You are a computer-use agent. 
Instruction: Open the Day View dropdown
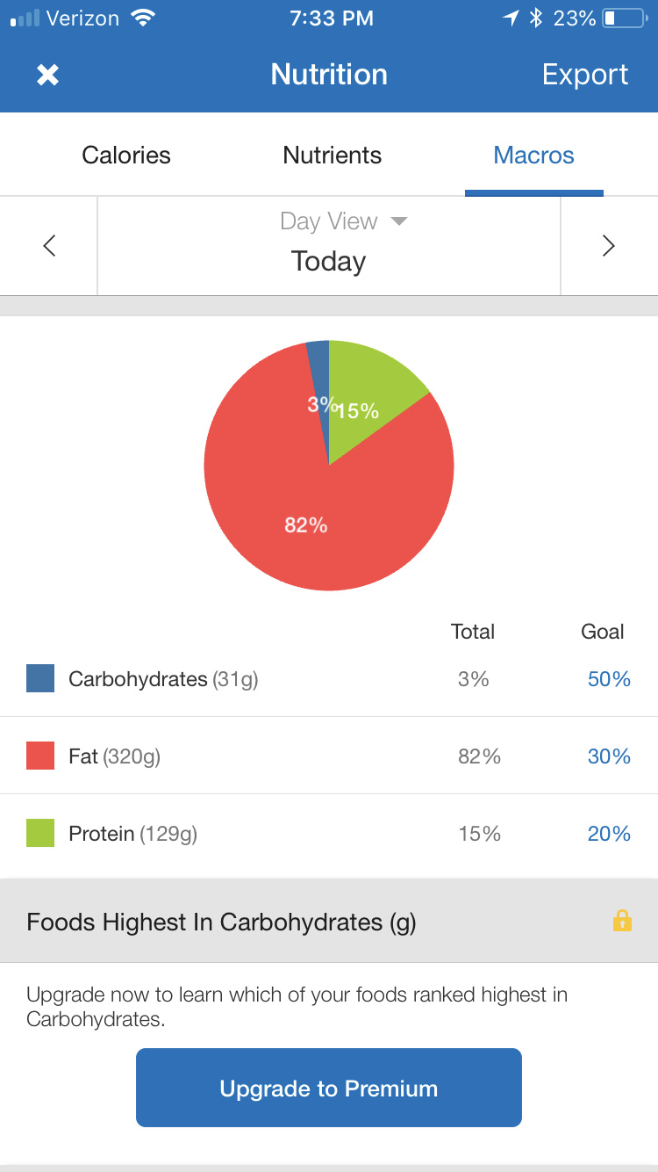(343, 221)
